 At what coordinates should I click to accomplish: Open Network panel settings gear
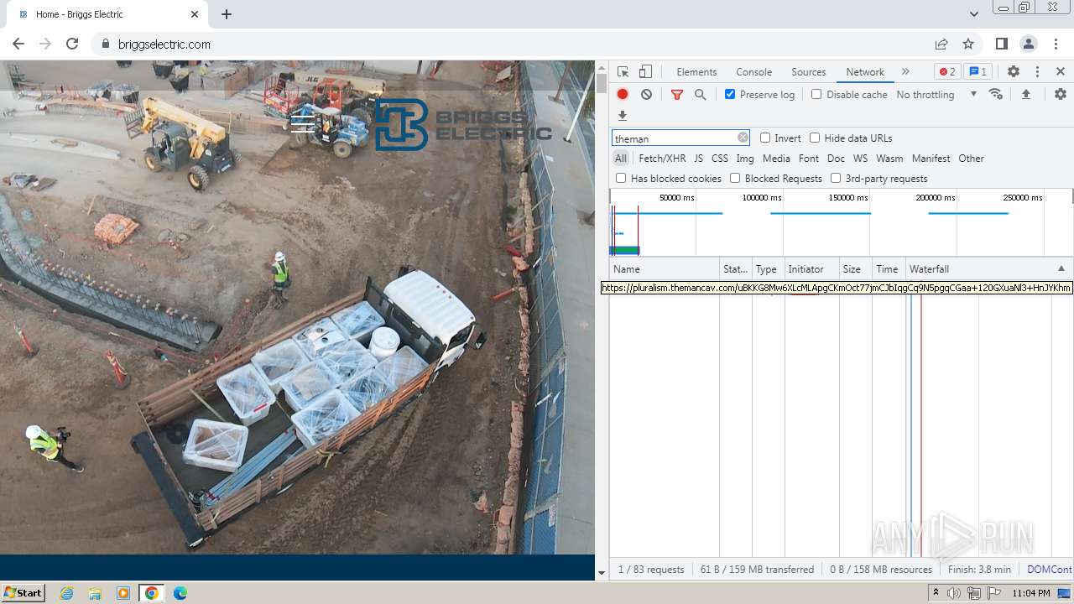[x=1061, y=94]
